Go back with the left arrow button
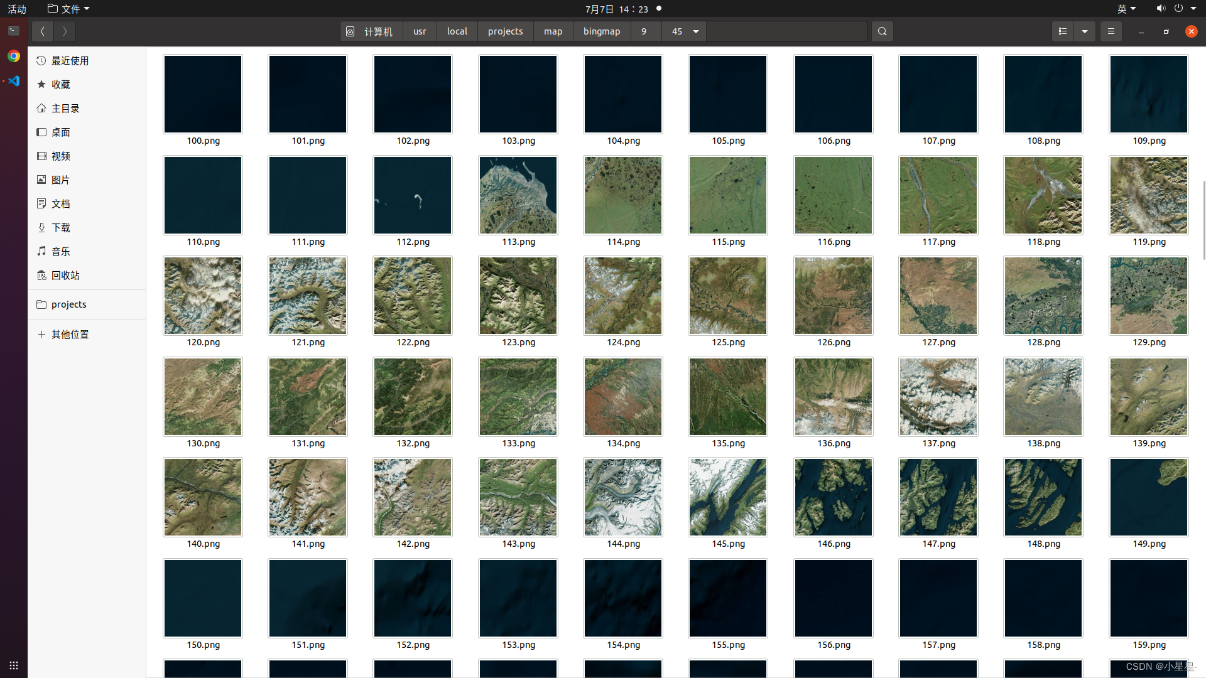Viewport: 1206px width, 678px height. click(x=43, y=31)
